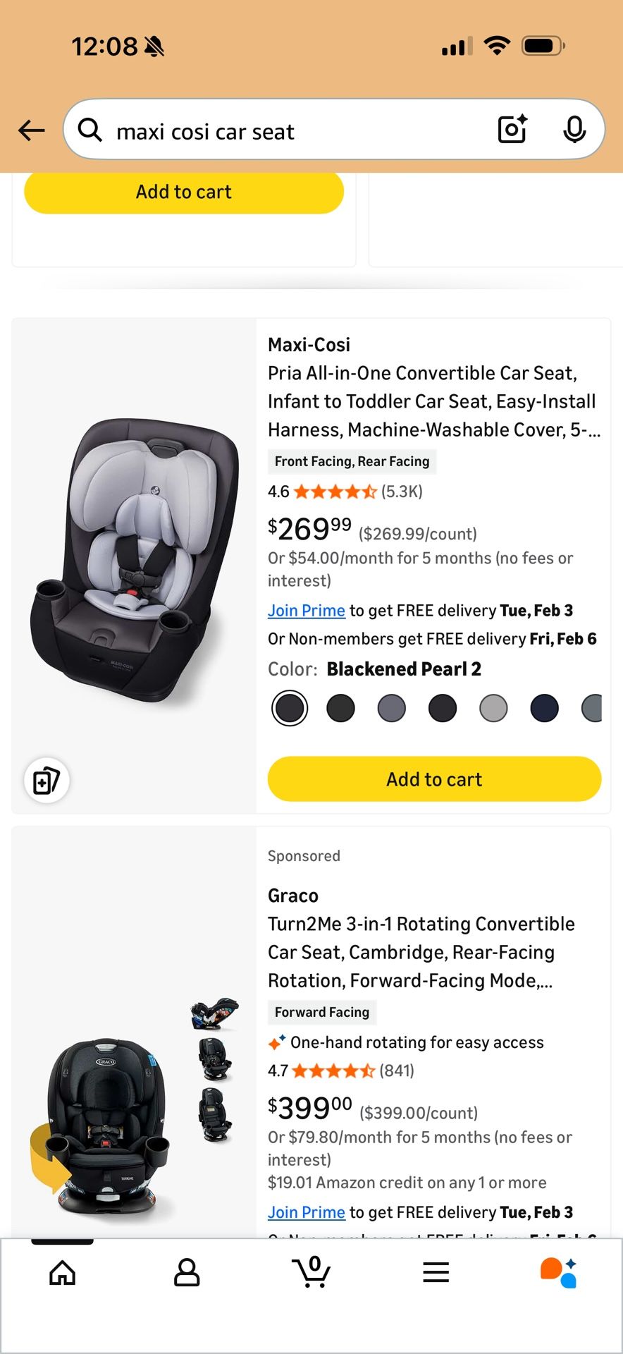Select the Blackened Pearl 2 swatch
This screenshot has width=623, height=1354.
290,709
